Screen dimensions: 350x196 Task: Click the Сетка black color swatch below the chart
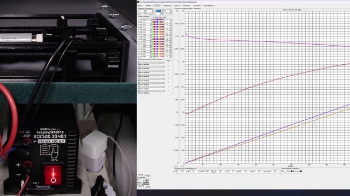point(291,171)
